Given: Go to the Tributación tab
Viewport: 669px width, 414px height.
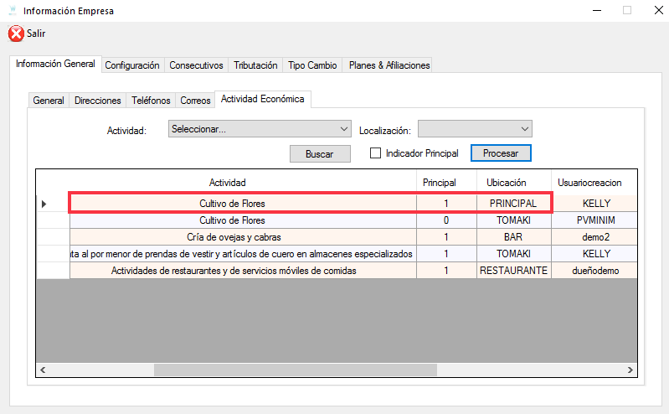Looking at the screenshot, I should (x=255, y=65).
